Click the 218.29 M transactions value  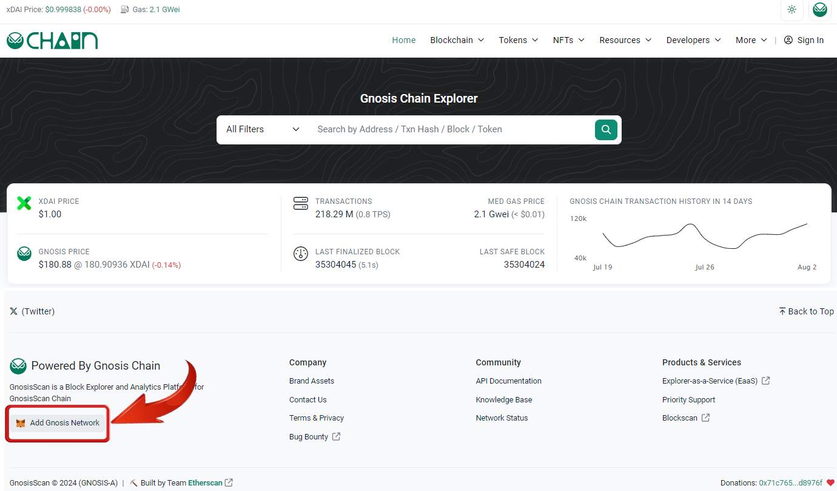click(x=334, y=214)
